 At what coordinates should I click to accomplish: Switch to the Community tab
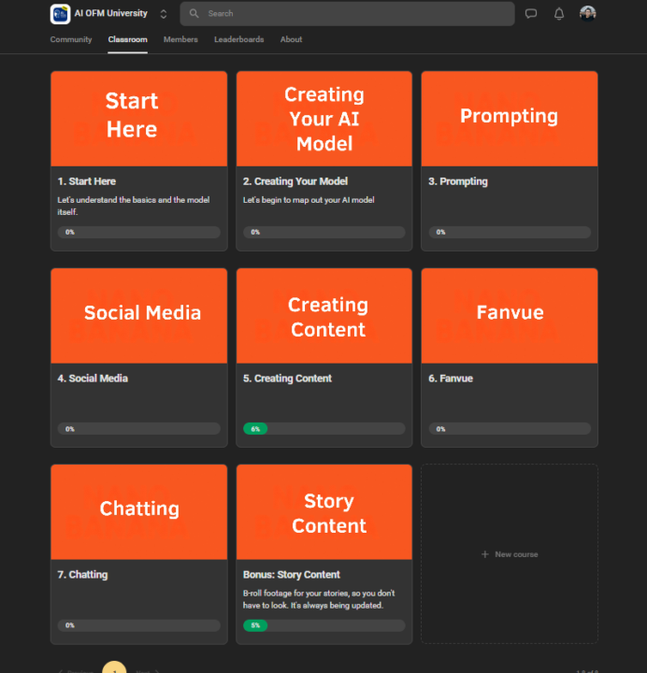click(x=71, y=39)
